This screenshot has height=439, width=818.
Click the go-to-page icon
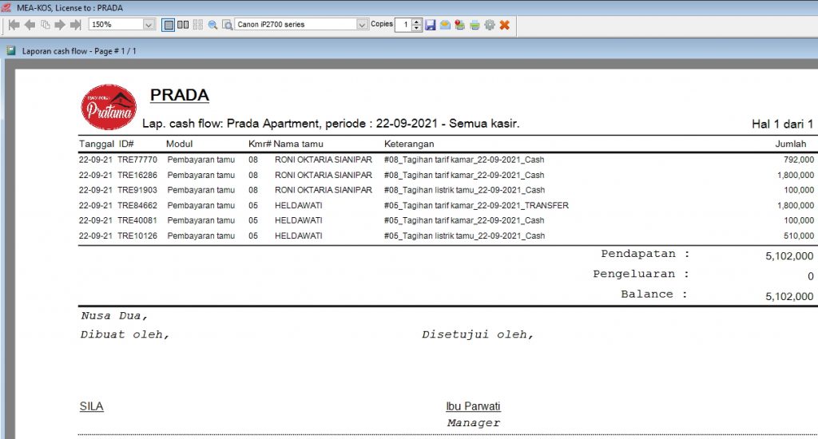46,25
